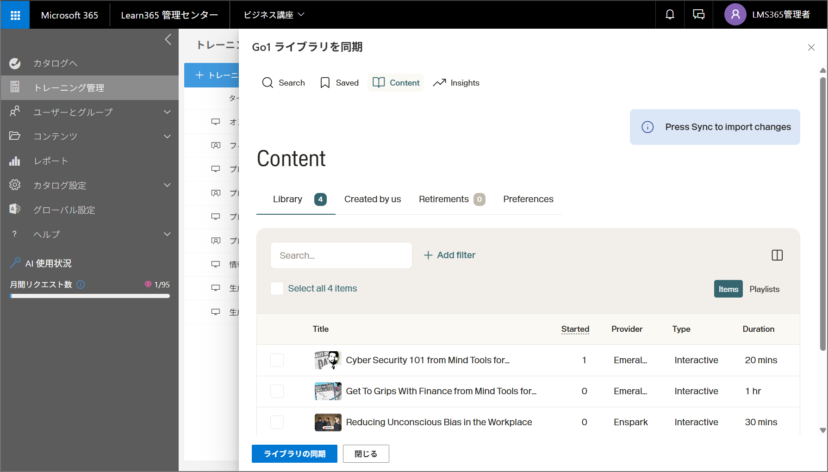Open the Library tab
The image size is (828, 472).
(x=296, y=199)
